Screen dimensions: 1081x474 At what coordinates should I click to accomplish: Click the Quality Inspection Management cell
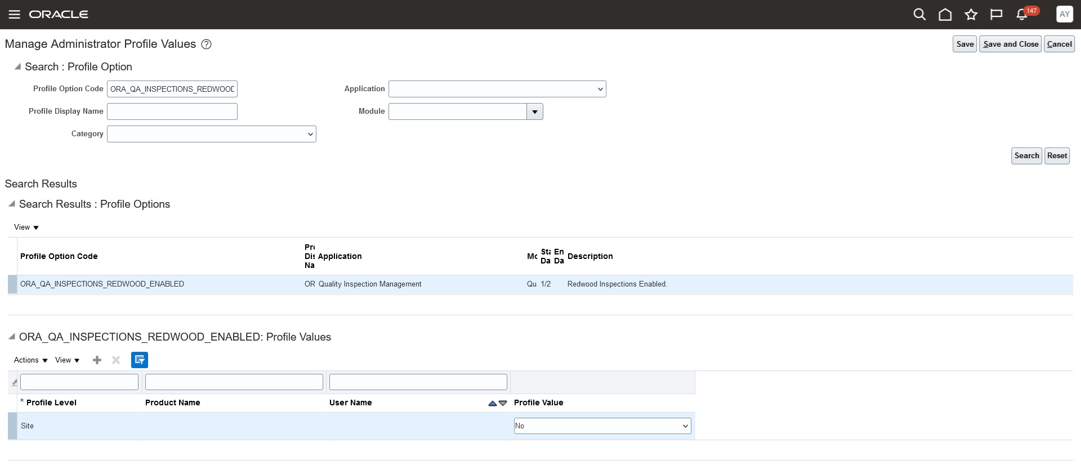(370, 284)
